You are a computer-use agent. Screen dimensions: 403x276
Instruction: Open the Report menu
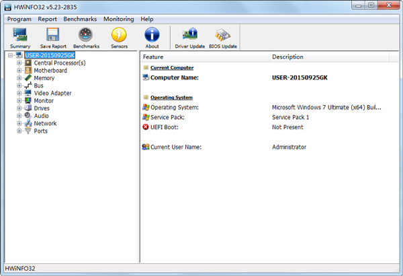coord(47,19)
